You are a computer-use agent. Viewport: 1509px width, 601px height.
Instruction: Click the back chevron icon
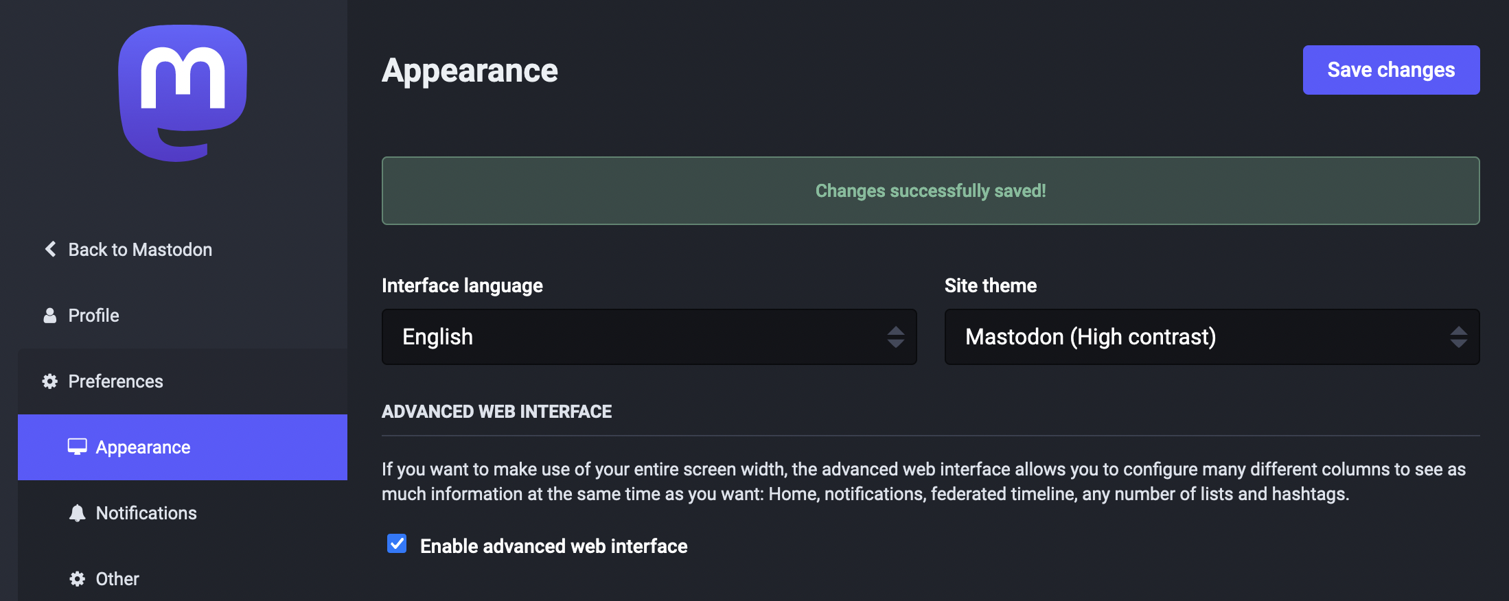pyautogui.click(x=50, y=249)
